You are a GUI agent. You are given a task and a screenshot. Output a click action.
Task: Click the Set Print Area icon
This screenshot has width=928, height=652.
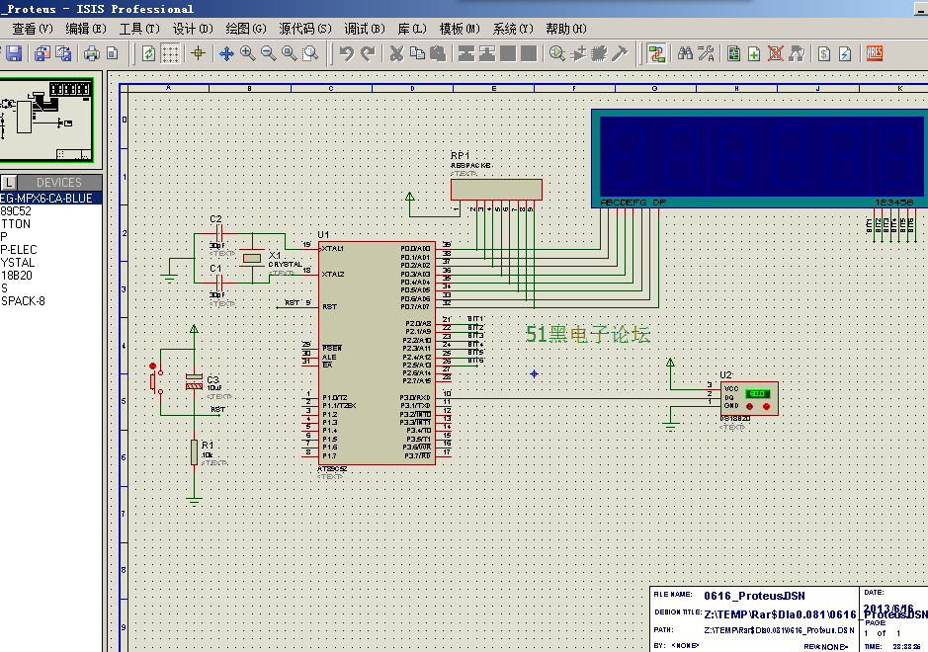(113, 54)
